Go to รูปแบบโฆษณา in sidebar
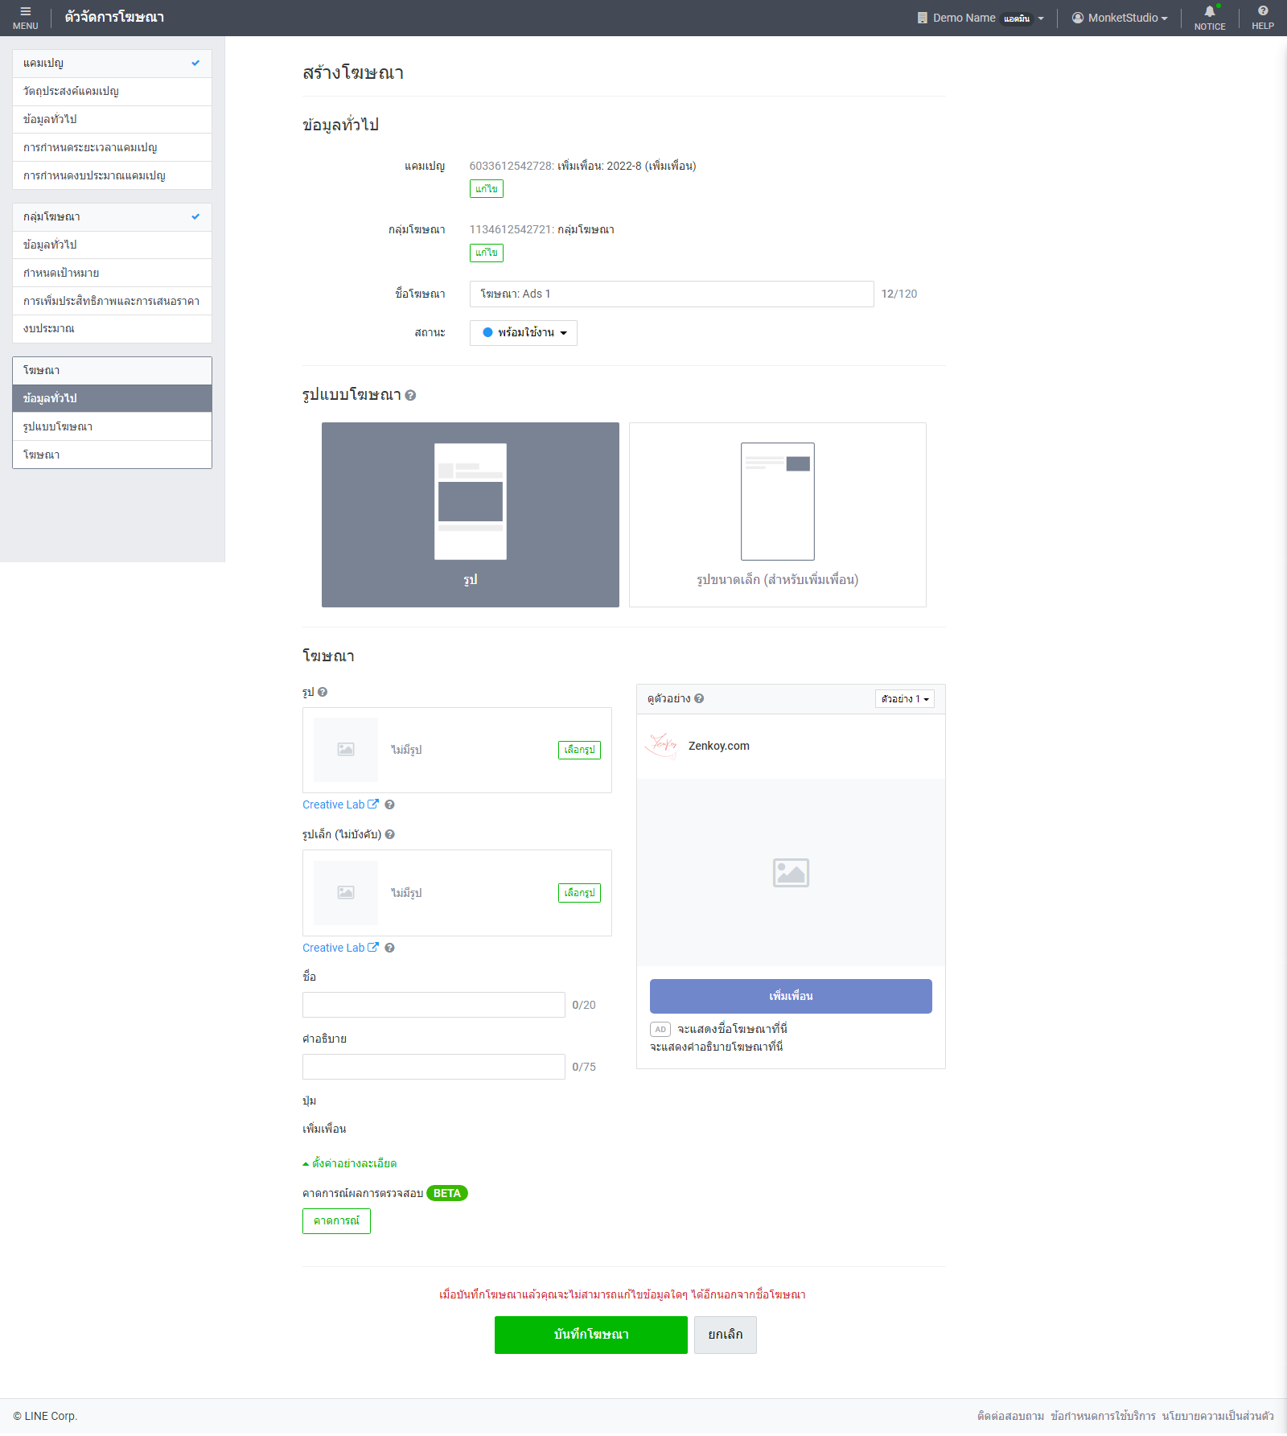Screen dimensions: 1287x1436 (x=58, y=426)
